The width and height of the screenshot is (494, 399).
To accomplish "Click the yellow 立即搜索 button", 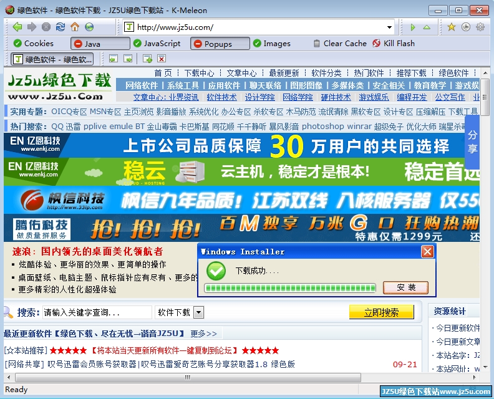I will tap(382, 312).
